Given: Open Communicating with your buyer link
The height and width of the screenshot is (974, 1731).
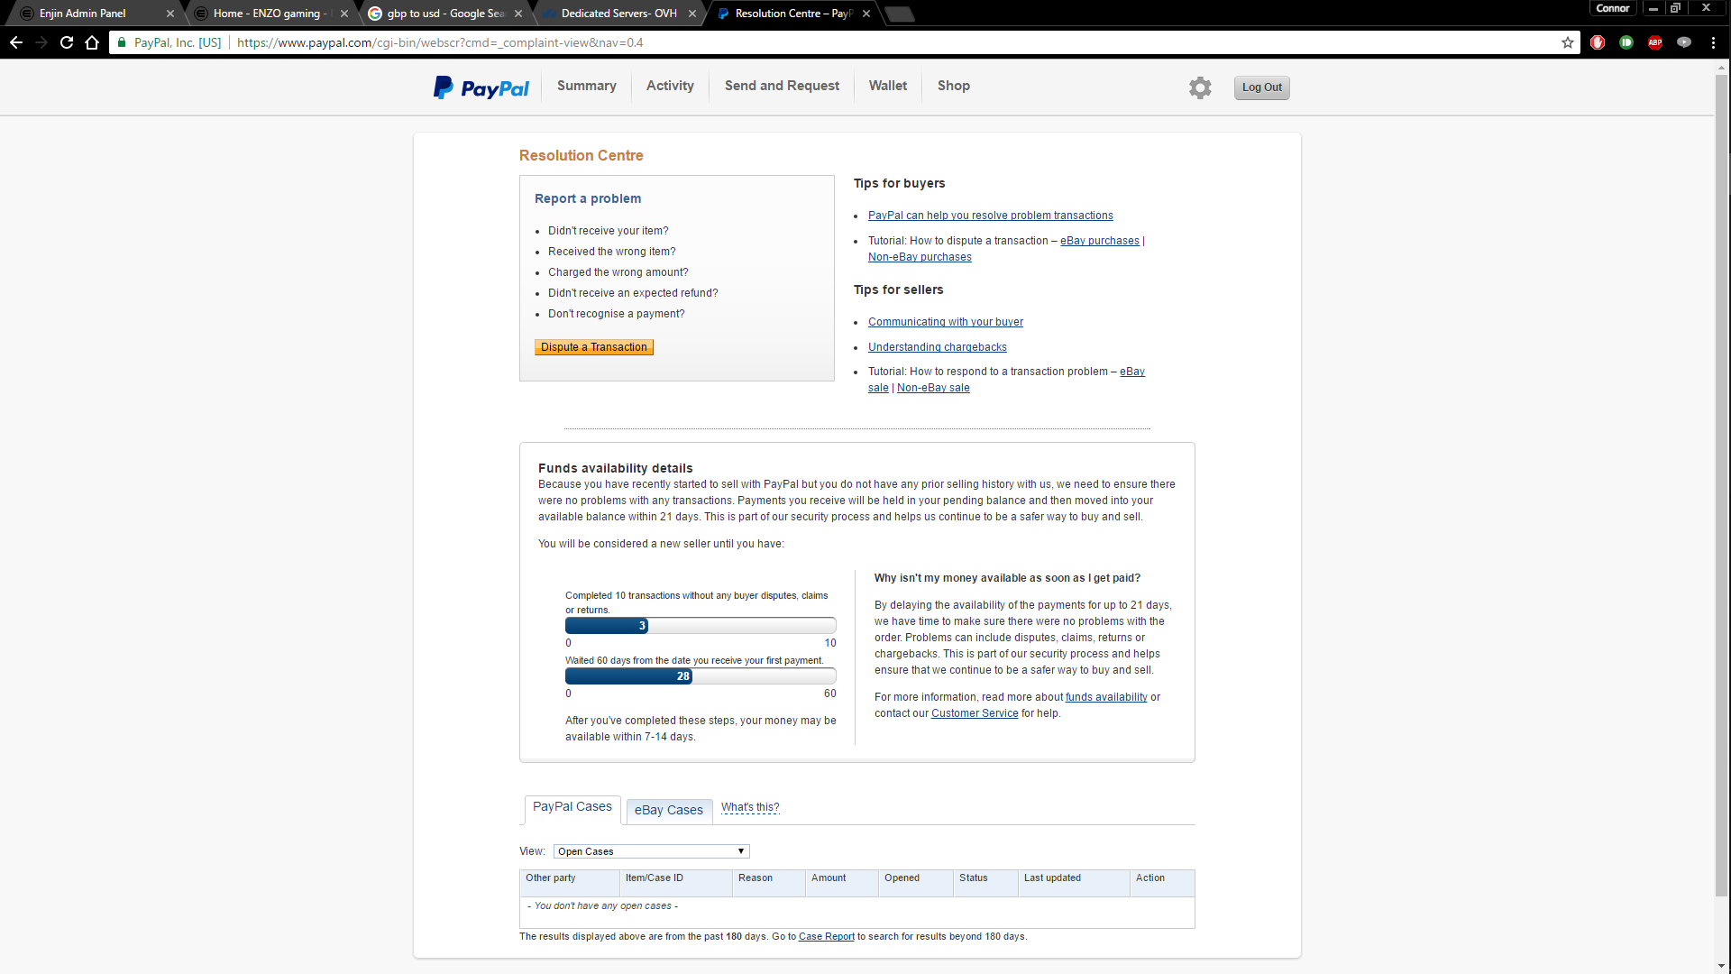Looking at the screenshot, I should pos(945,322).
